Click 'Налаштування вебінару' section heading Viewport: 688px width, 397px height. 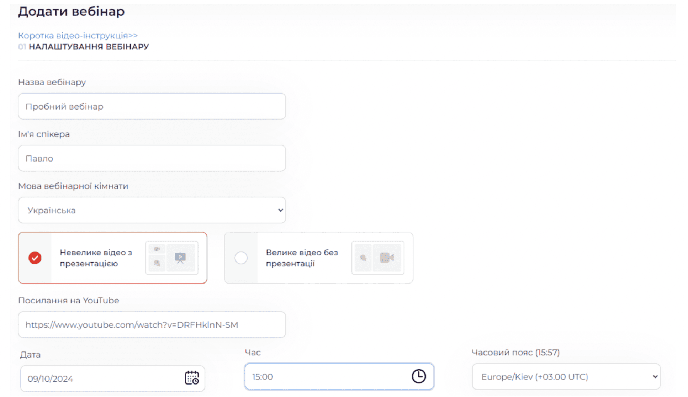[x=89, y=47]
